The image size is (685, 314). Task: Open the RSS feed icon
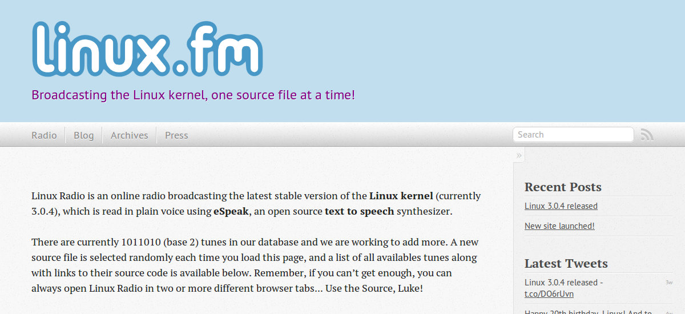click(x=647, y=135)
